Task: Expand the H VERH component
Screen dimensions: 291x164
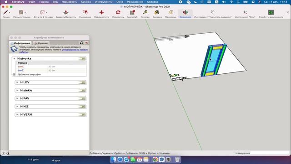Action: (17, 114)
